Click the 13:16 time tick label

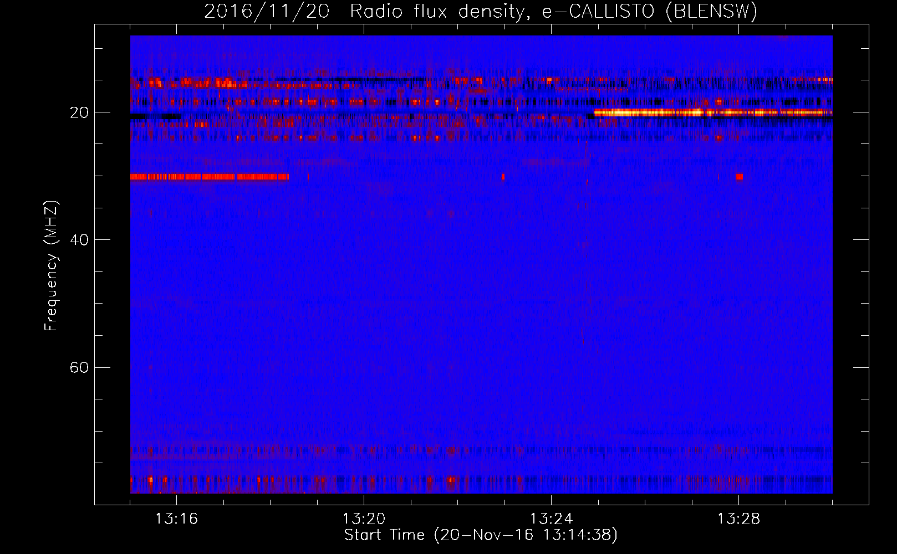[176, 519]
